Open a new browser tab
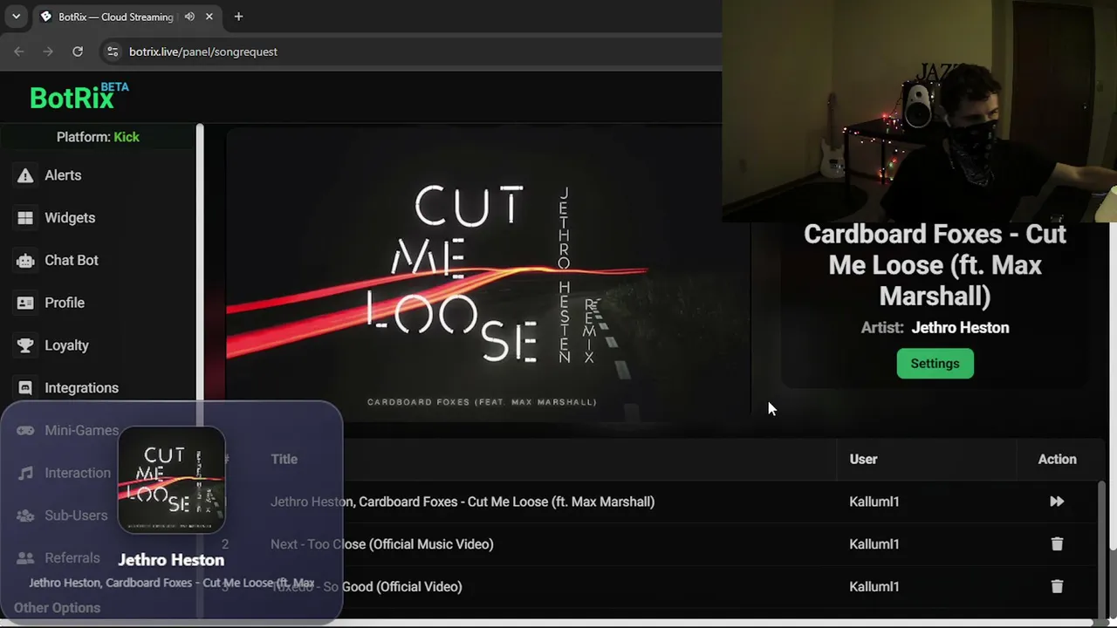Screen dimensions: 1117x628 tap(238, 17)
